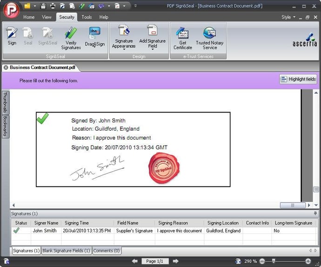Click the Sign&Seal ribbon button
This screenshot has height=267, width=321.
(48, 36)
